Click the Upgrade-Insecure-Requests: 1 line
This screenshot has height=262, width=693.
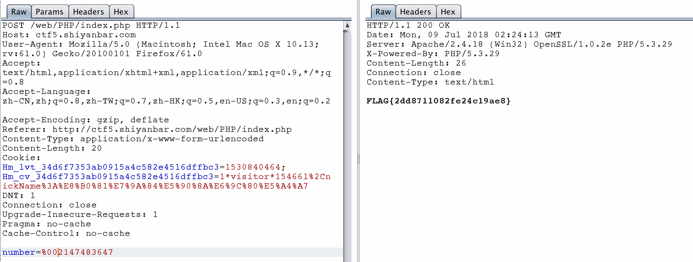point(80,214)
